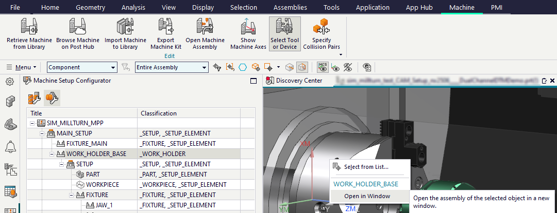The image size is (557, 213).
Task: Click Select from List option
Action: (x=366, y=167)
